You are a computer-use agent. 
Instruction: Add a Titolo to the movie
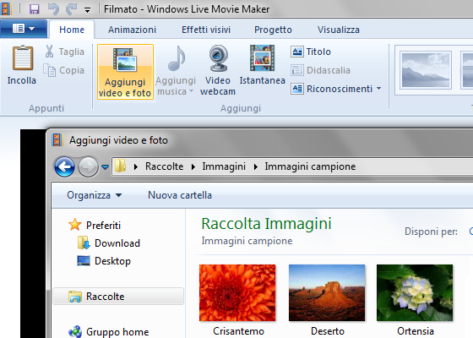pyautogui.click(x=311, y=52)
